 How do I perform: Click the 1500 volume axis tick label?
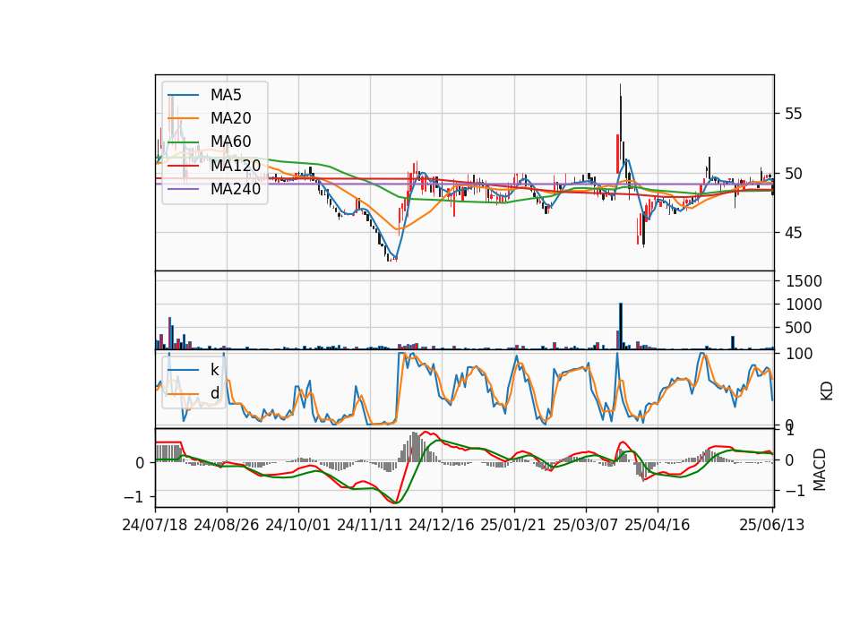pos(804,281)
